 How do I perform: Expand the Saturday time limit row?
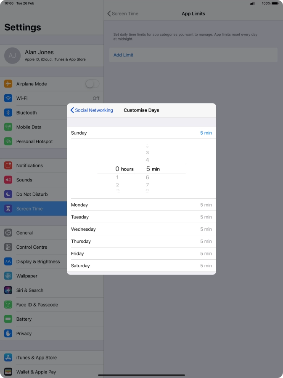tap(141, 266)
